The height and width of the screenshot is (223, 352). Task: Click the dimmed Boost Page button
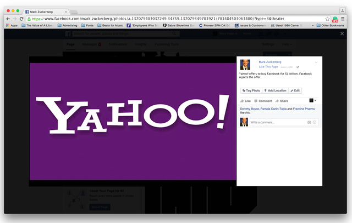(x=100, y=207)
